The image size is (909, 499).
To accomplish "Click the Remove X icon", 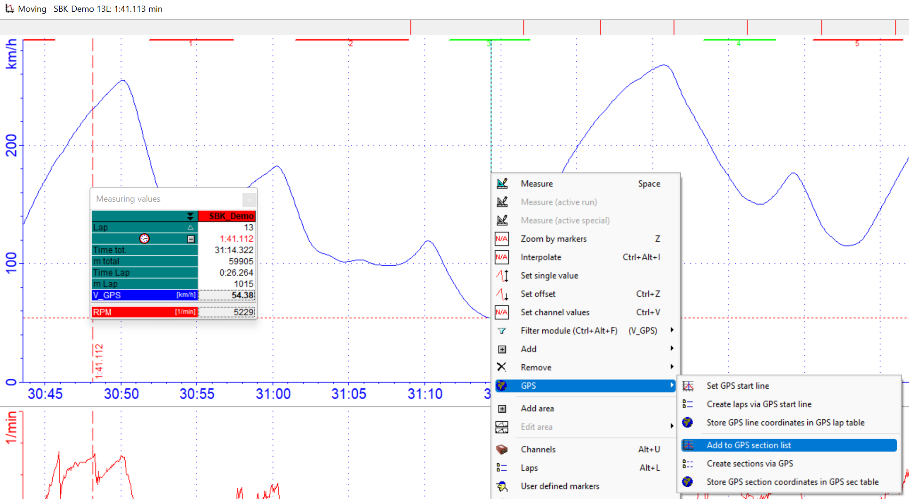I will coord(502,368).
